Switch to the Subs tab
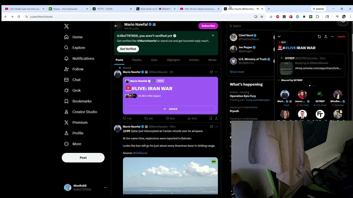 click(154, 60)
